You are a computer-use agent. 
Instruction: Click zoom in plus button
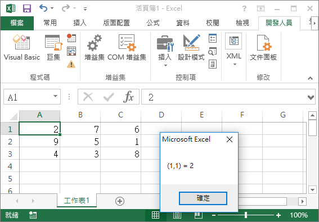(x=278, y=215)
